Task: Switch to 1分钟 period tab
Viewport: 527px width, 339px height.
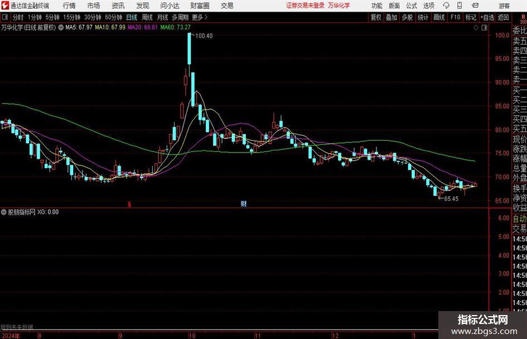Action: (35, 17)
